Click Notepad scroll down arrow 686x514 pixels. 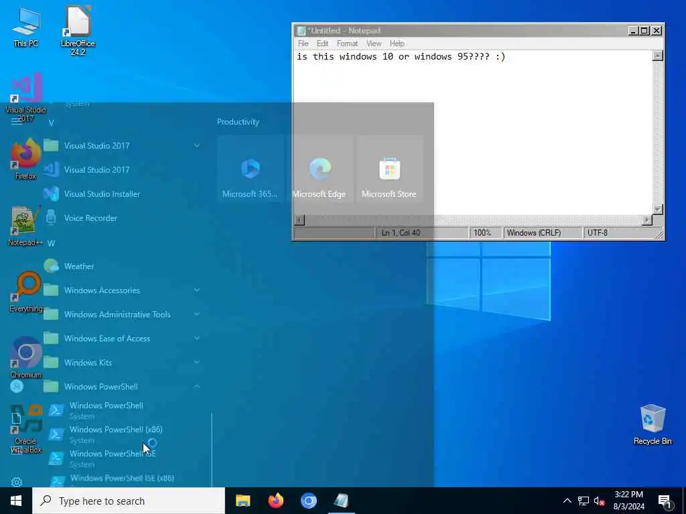coord(658,209)
